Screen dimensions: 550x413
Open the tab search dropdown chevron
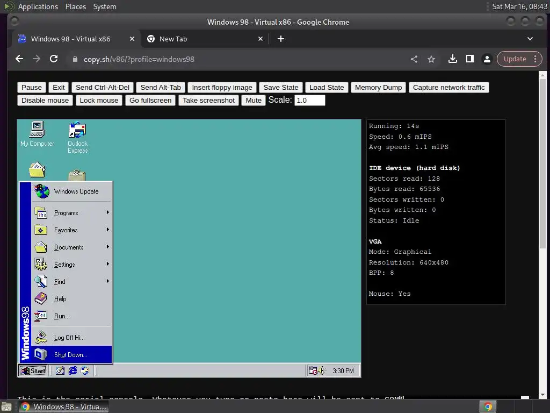pos(530,39)
